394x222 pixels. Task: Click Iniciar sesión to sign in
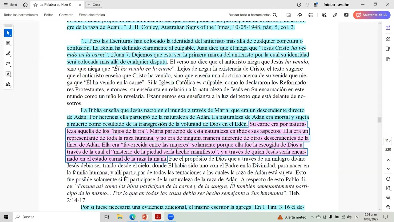pyautogui.click(x=336, y=5)
